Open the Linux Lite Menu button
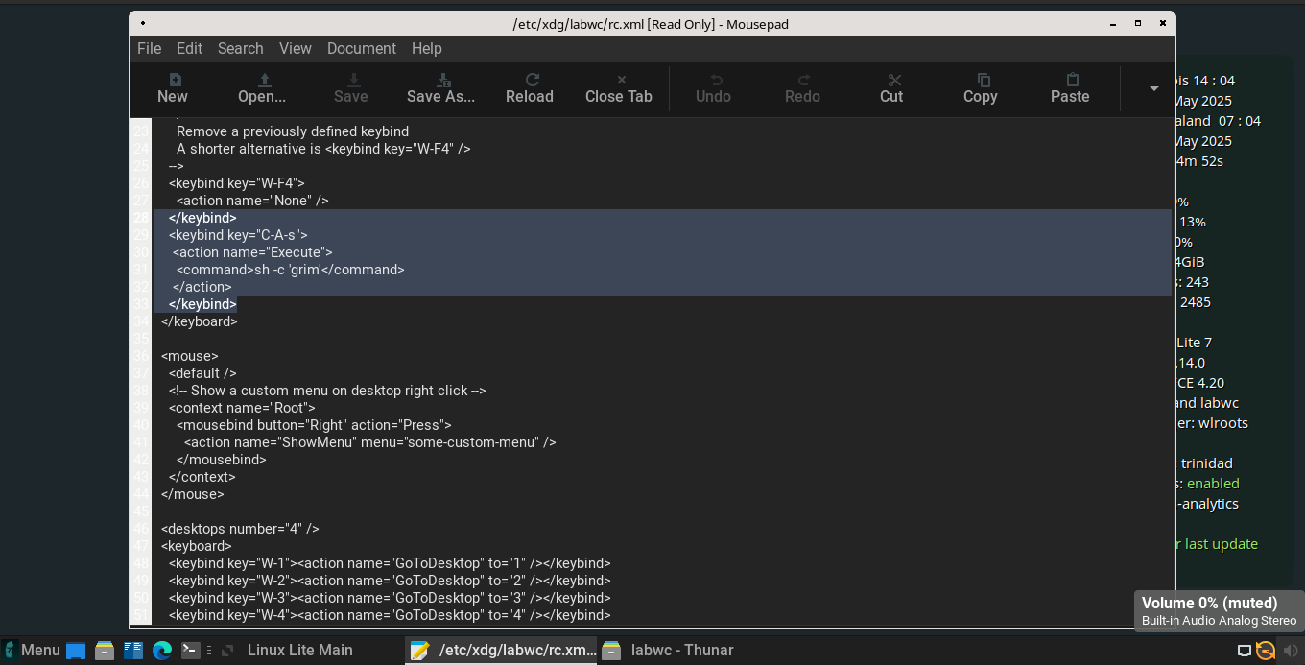Screen dimensions: 1305x665 click(32, 650)
